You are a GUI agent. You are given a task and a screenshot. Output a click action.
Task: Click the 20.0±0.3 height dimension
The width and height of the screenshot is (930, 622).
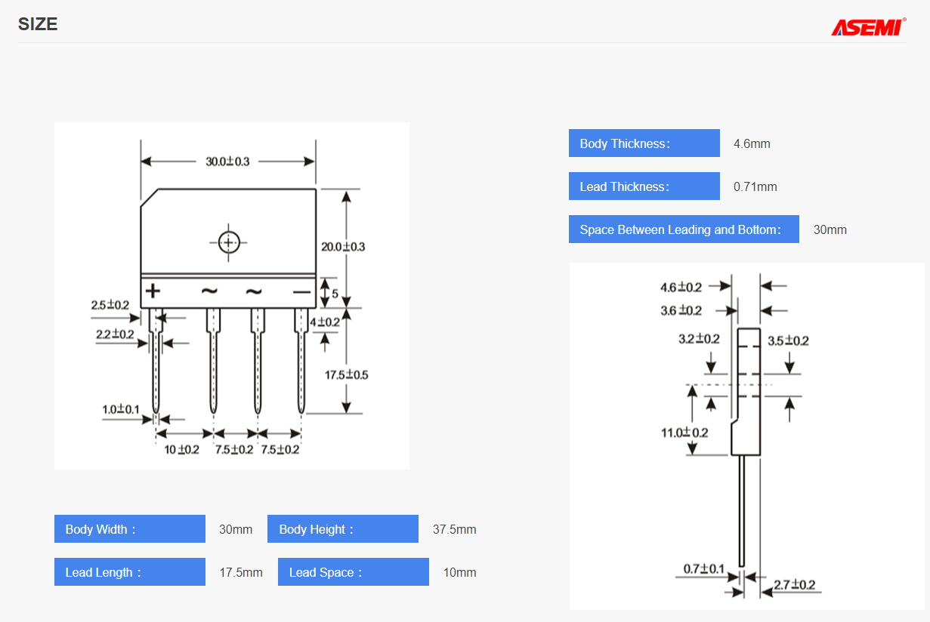click(343, 247)
